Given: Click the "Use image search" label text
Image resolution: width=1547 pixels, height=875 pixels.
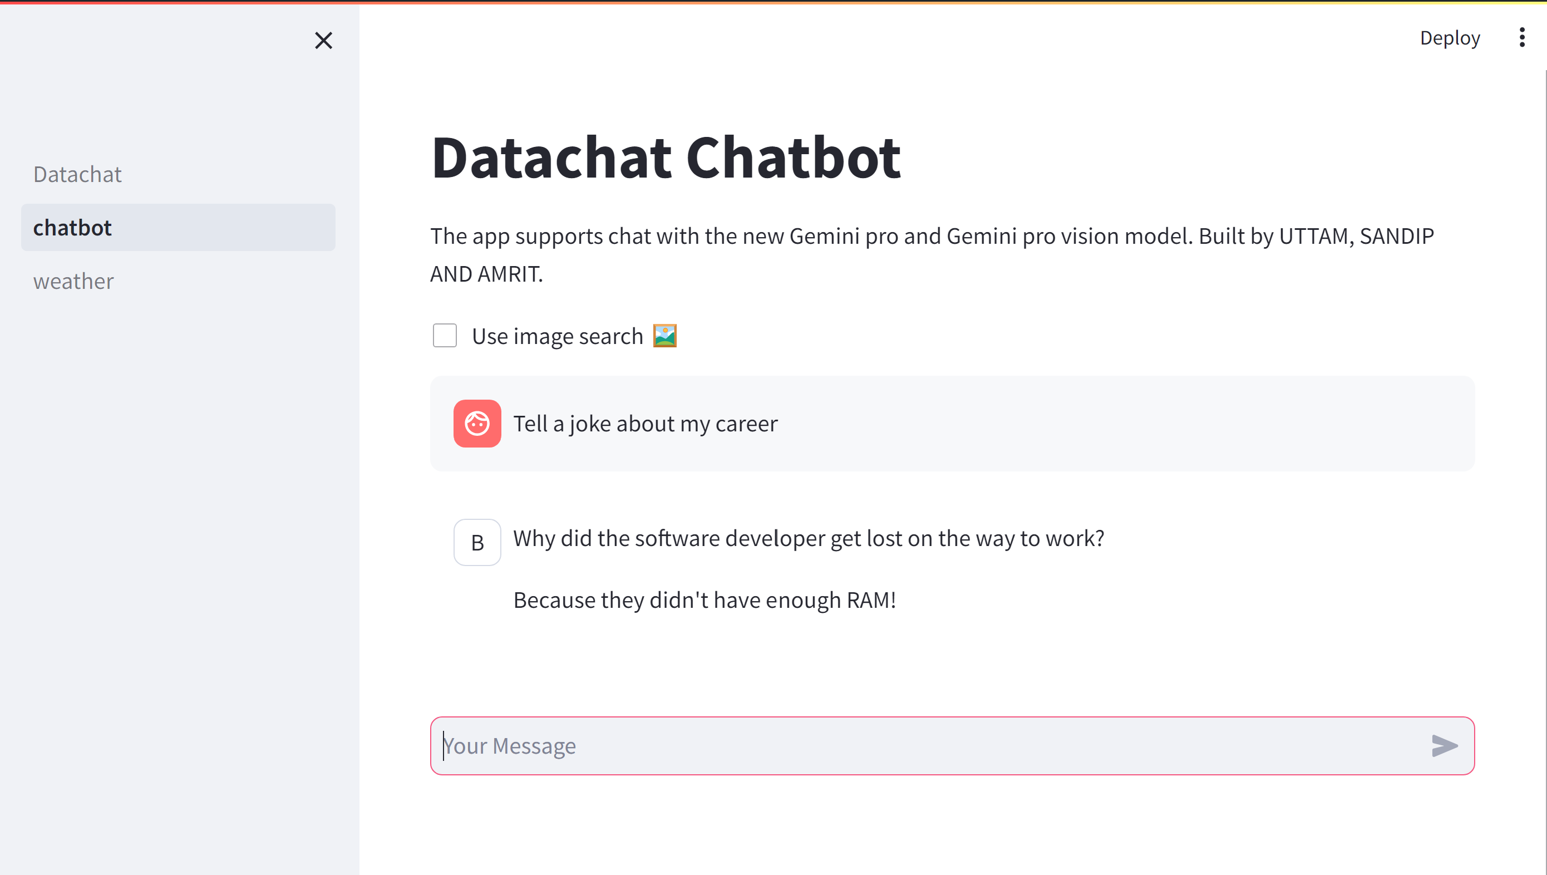Looking at the screenshot, I should pyautogui.click(x=558, y=337).
